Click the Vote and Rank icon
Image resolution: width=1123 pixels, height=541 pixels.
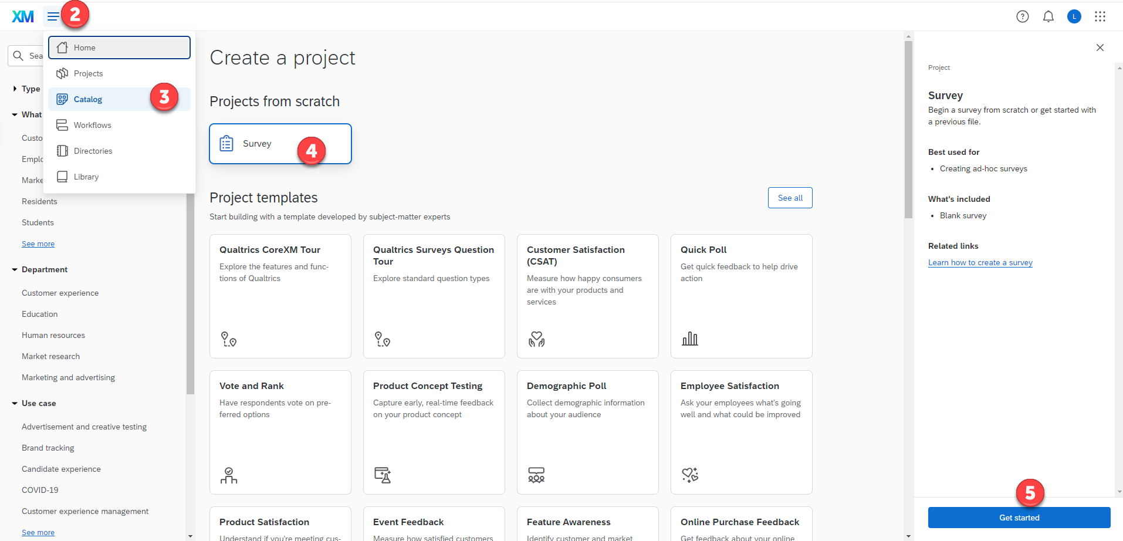pos(229,475)
